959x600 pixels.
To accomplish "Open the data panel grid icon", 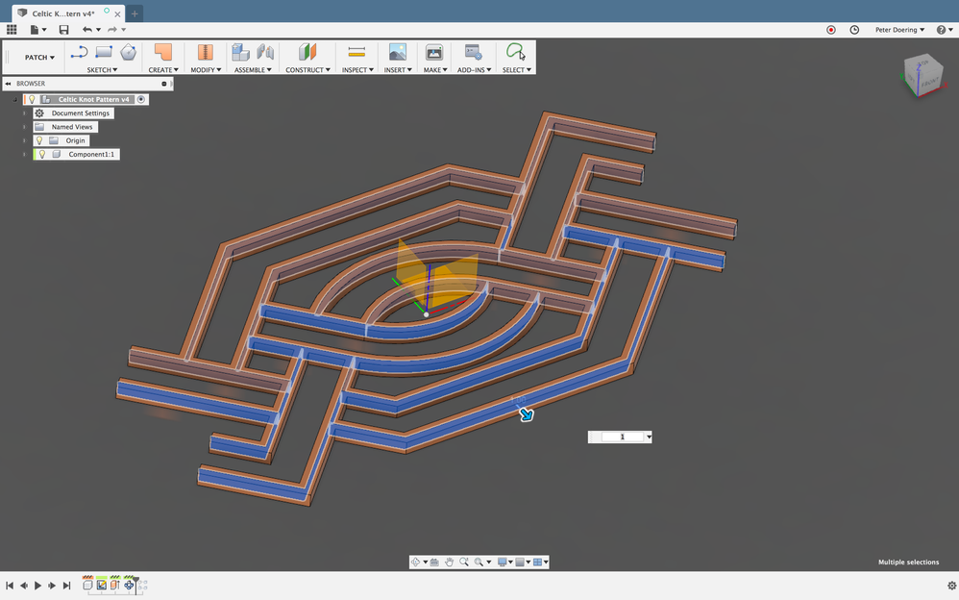I will (x=12, y=30).
